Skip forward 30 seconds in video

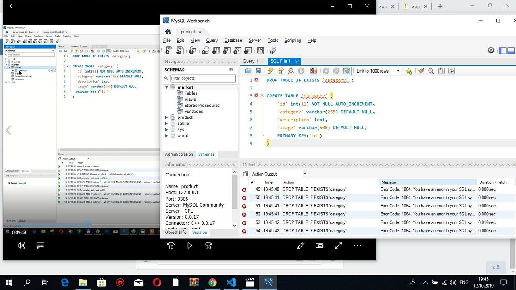[208, 245]
